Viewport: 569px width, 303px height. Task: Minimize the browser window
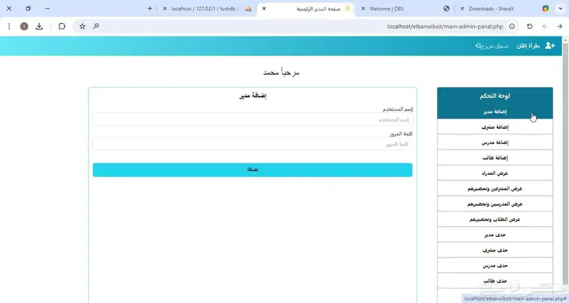pyautogui.click(x=47, y=8)
